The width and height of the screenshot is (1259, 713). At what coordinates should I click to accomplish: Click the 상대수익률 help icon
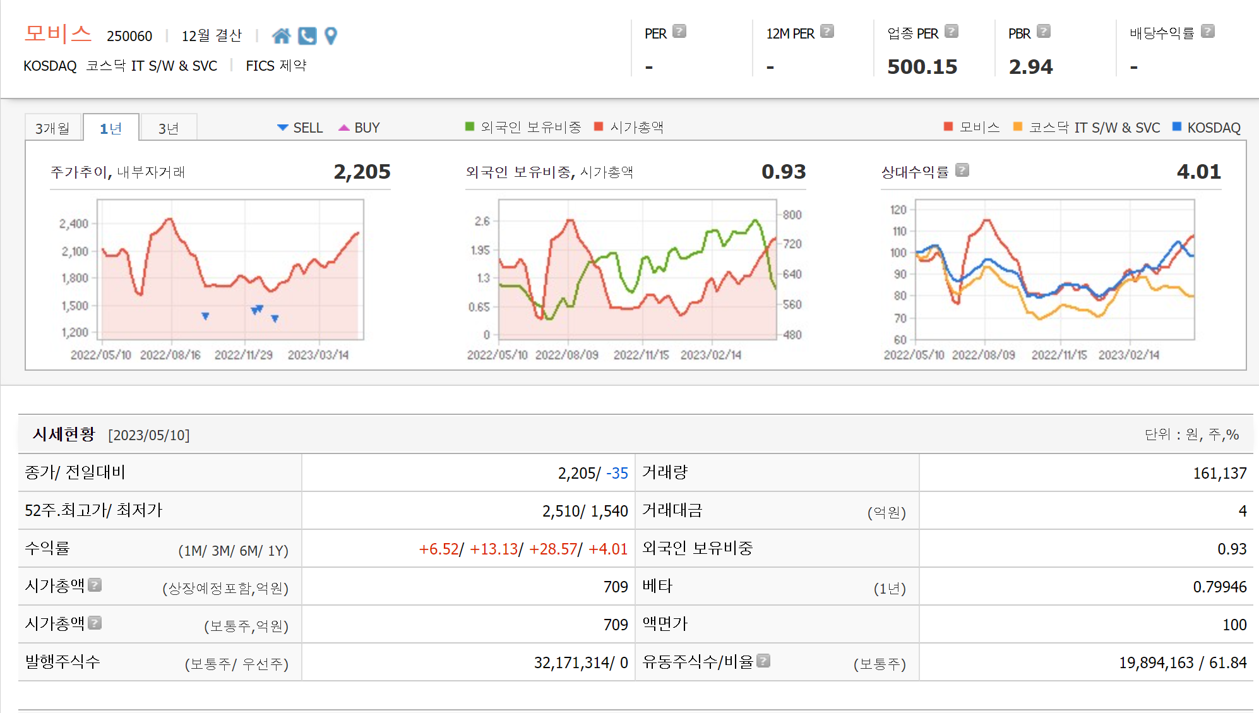[962, 171]
